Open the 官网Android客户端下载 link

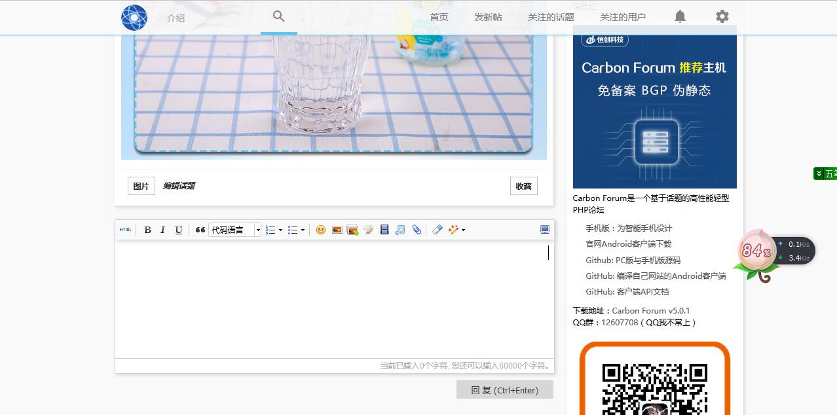[629, 244]
